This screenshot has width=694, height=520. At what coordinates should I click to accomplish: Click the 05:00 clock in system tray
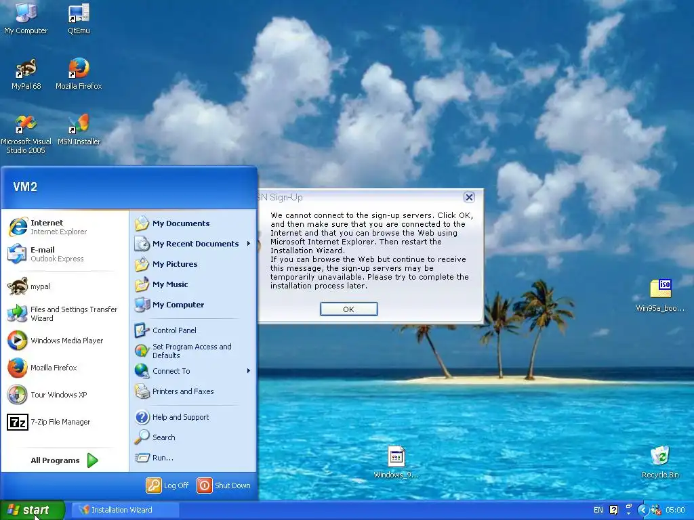[x=675, y=510]
